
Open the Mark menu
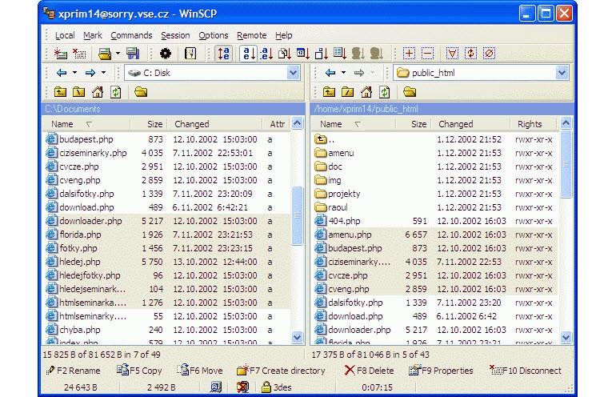tap(93, 35)
